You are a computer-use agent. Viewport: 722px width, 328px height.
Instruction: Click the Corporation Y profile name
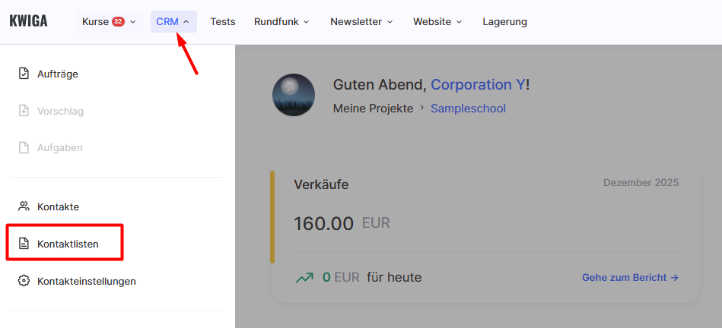[x=478, y=85]
